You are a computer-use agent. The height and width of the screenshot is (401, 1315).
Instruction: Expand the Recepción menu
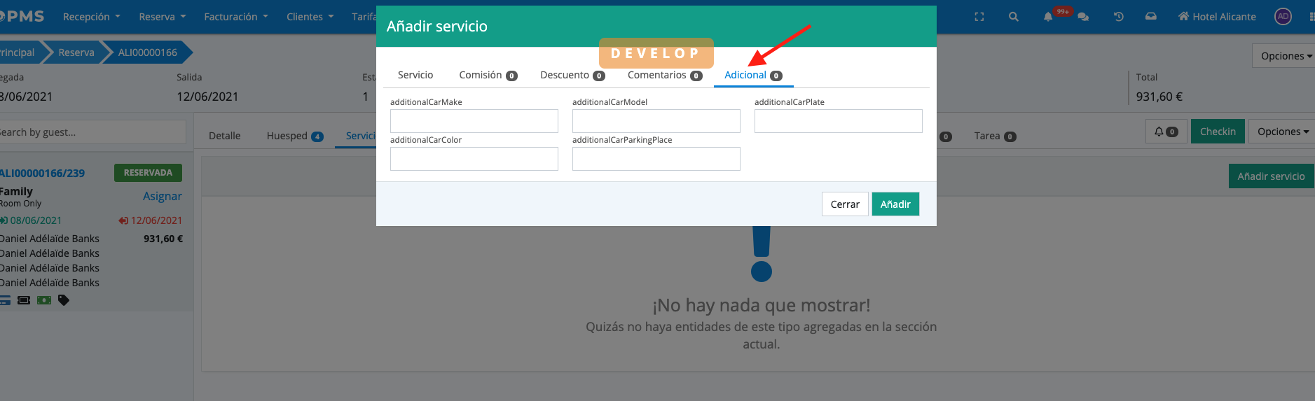coord(92,17)
